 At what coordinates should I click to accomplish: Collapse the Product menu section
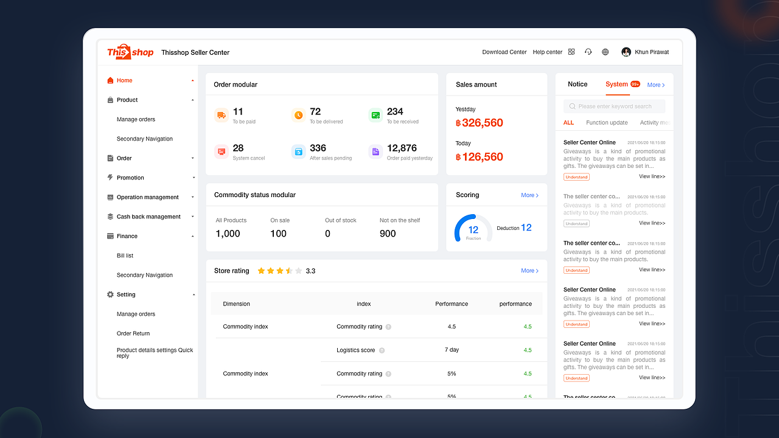(x=193, y=100)
